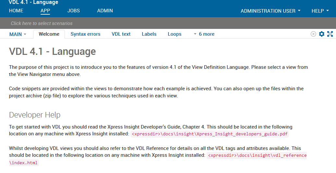Go to the HOME navigation item

(16, 11)
